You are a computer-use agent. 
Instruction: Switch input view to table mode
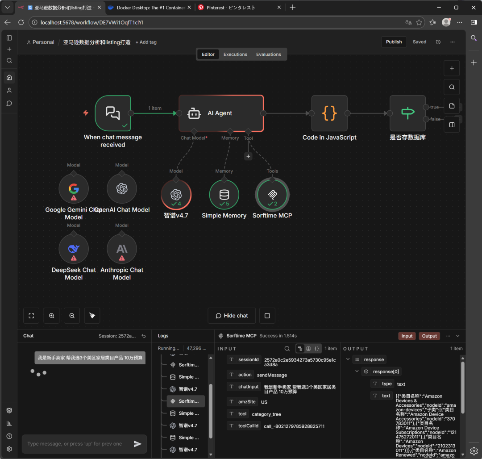tap(308, 349)
